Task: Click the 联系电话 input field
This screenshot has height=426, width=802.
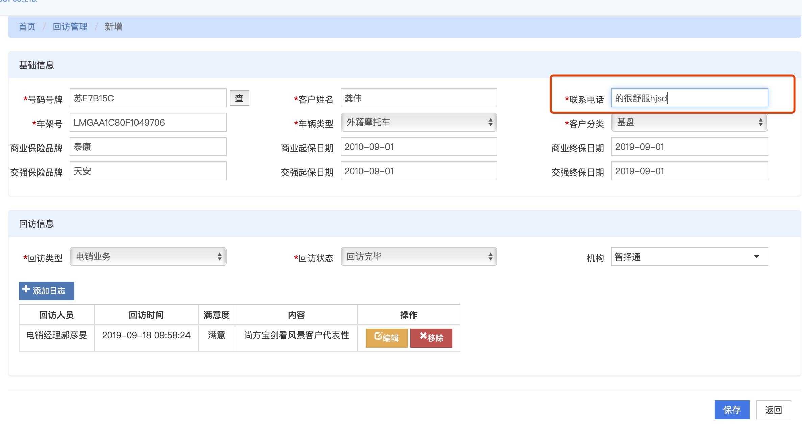Action: (689, 98)
